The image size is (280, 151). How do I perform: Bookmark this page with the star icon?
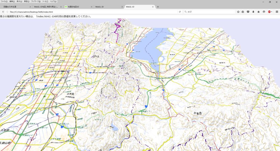coord(238,12)
